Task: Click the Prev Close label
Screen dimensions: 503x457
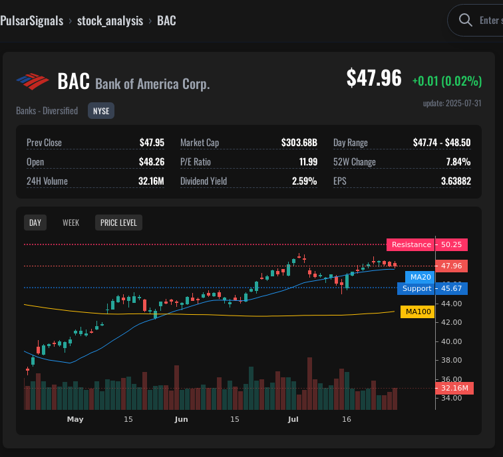Action: point(45,143)
